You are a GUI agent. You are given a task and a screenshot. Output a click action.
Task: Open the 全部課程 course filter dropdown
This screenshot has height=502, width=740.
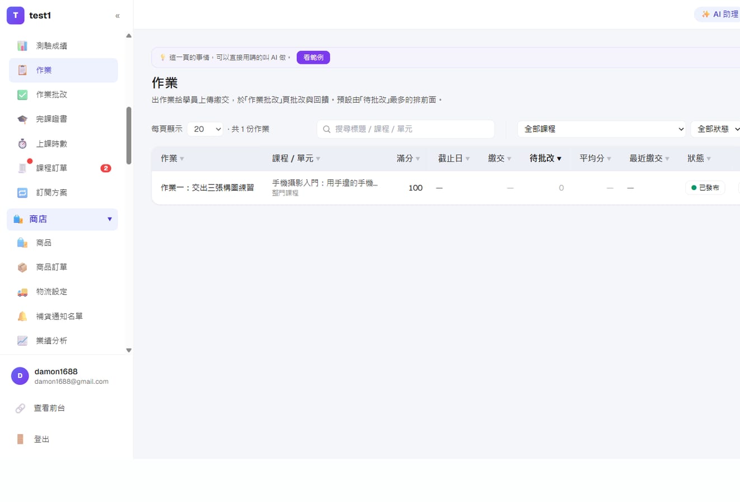click(602, 129)
